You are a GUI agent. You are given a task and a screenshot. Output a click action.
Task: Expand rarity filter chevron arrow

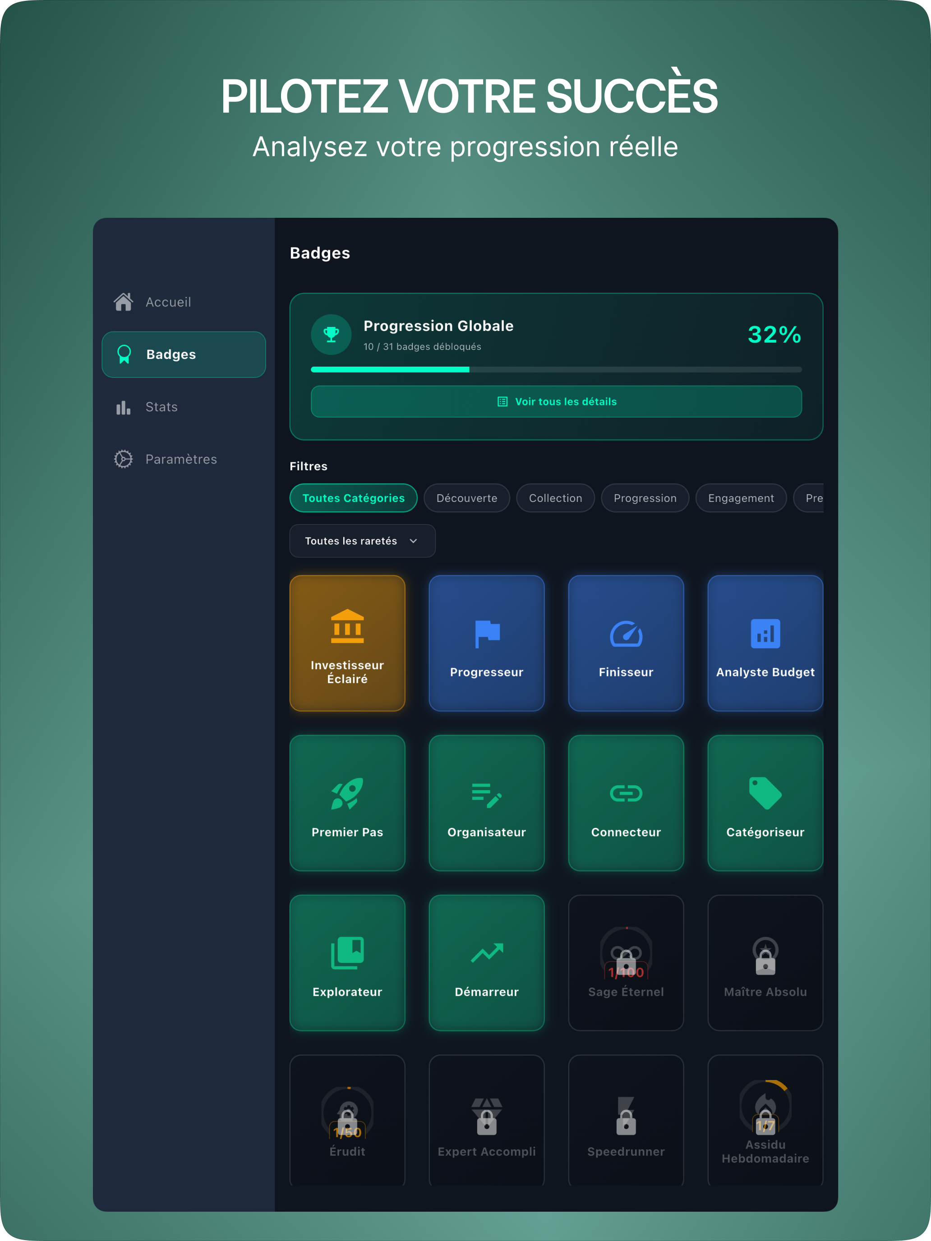414,541
